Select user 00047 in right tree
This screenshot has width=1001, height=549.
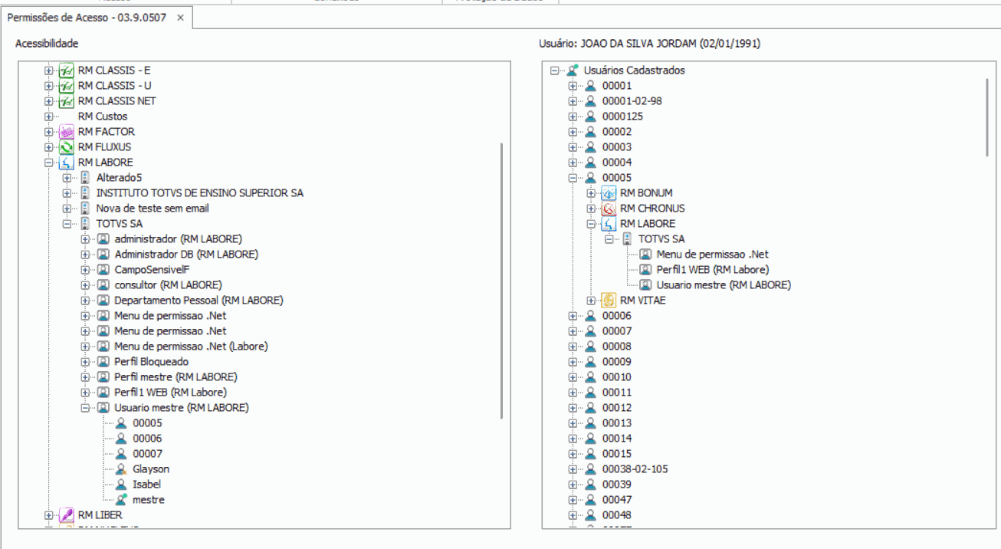coord(617,500)
